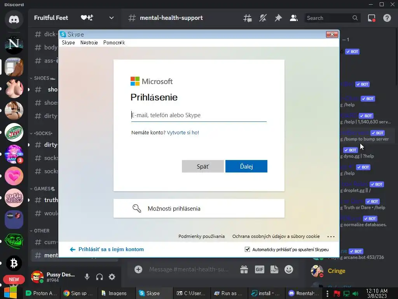Show hidden tray icons overflow dots
Image resolution: width=398 pixels, height=299 pixels.
tap(327, 294)
